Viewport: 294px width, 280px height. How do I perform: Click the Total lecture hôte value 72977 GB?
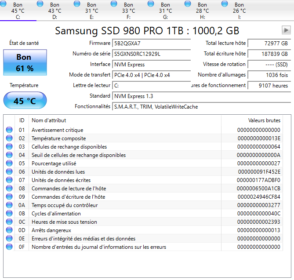[269, 44]
